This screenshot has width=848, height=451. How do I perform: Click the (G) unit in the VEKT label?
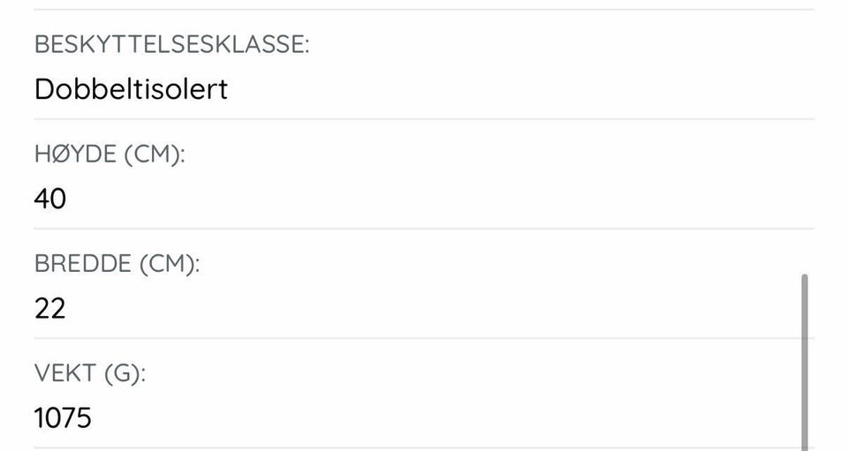click(125, 373)
